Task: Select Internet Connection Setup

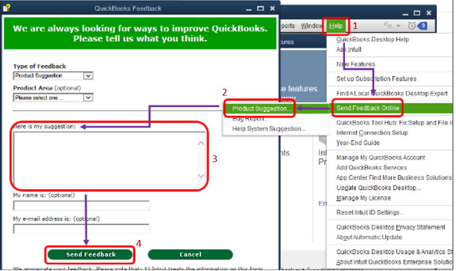Action: pos(372,133)
